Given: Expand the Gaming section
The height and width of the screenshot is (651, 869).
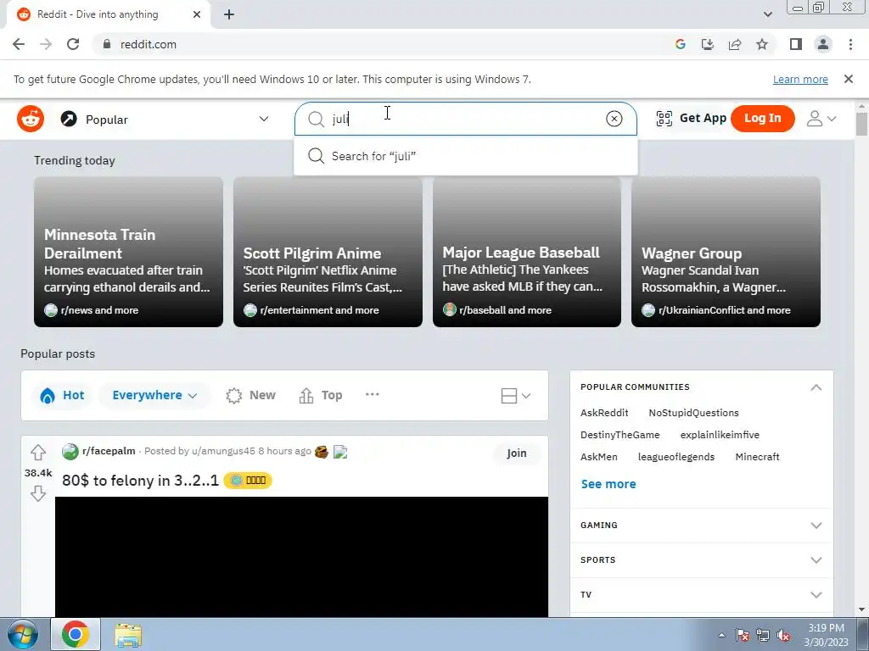Looking at the screenshot, I should [701, 526].
